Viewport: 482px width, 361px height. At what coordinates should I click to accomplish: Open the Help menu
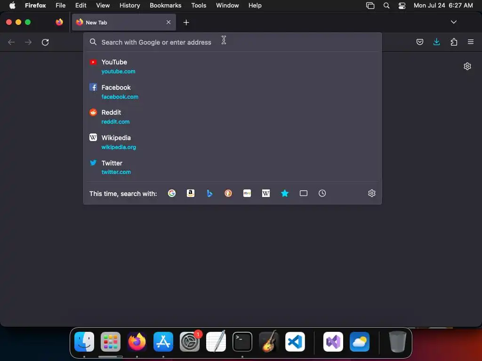[x=255, y=5]
